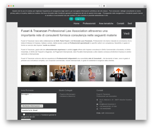
Task: Open the light bulbs businessman thumbnail
Action: (x=34, y=73)
